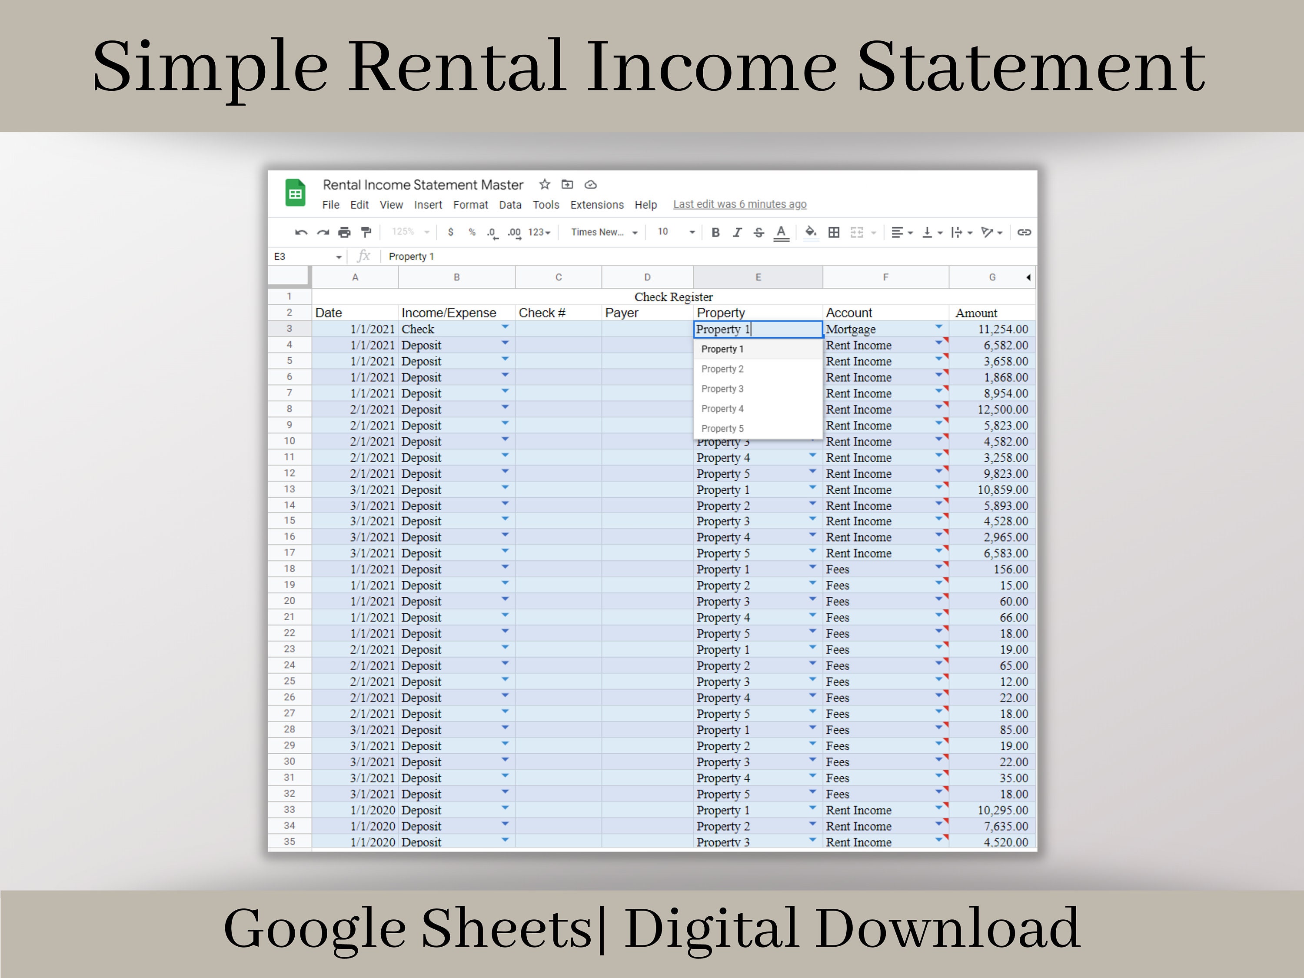Undo the last action
The image size is (1304, 978).
pyautogui.click(x=301, y=232)
